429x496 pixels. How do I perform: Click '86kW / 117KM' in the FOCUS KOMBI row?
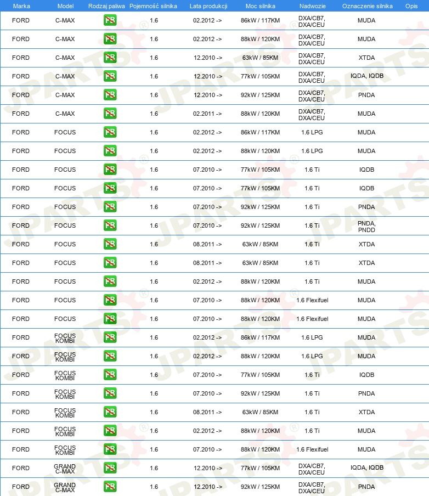coord(261,337)
